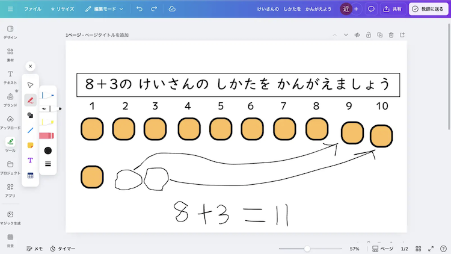Toggle the page lock icon
451x254 pixels.
tap(368, 35)
